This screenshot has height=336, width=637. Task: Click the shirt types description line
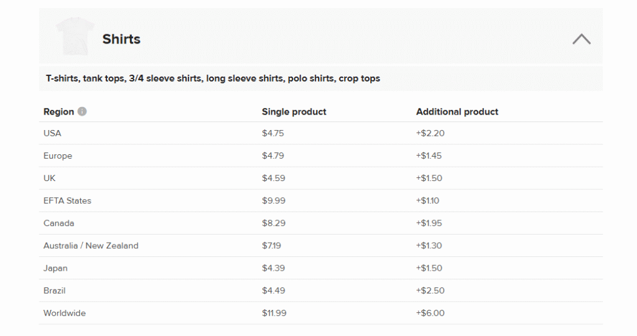[213, 79]
